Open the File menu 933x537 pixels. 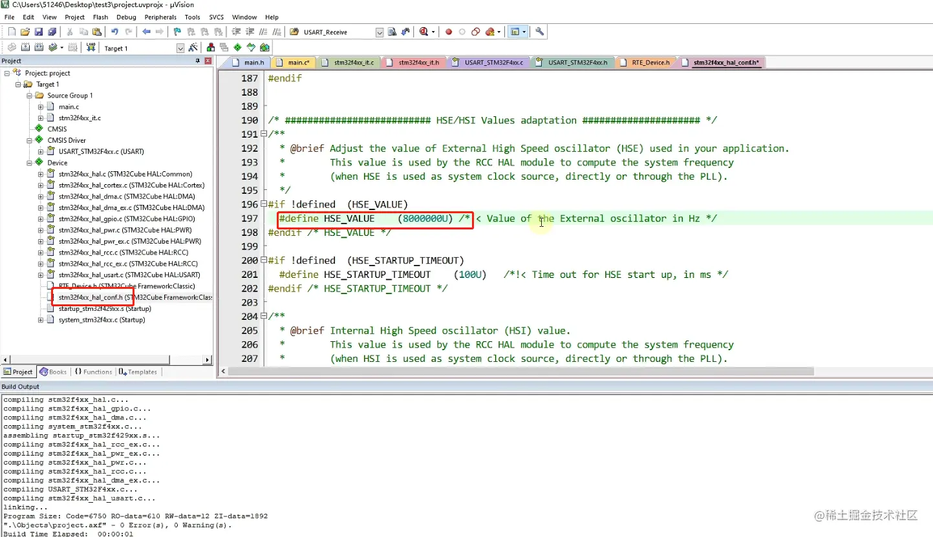coord(10,17)
